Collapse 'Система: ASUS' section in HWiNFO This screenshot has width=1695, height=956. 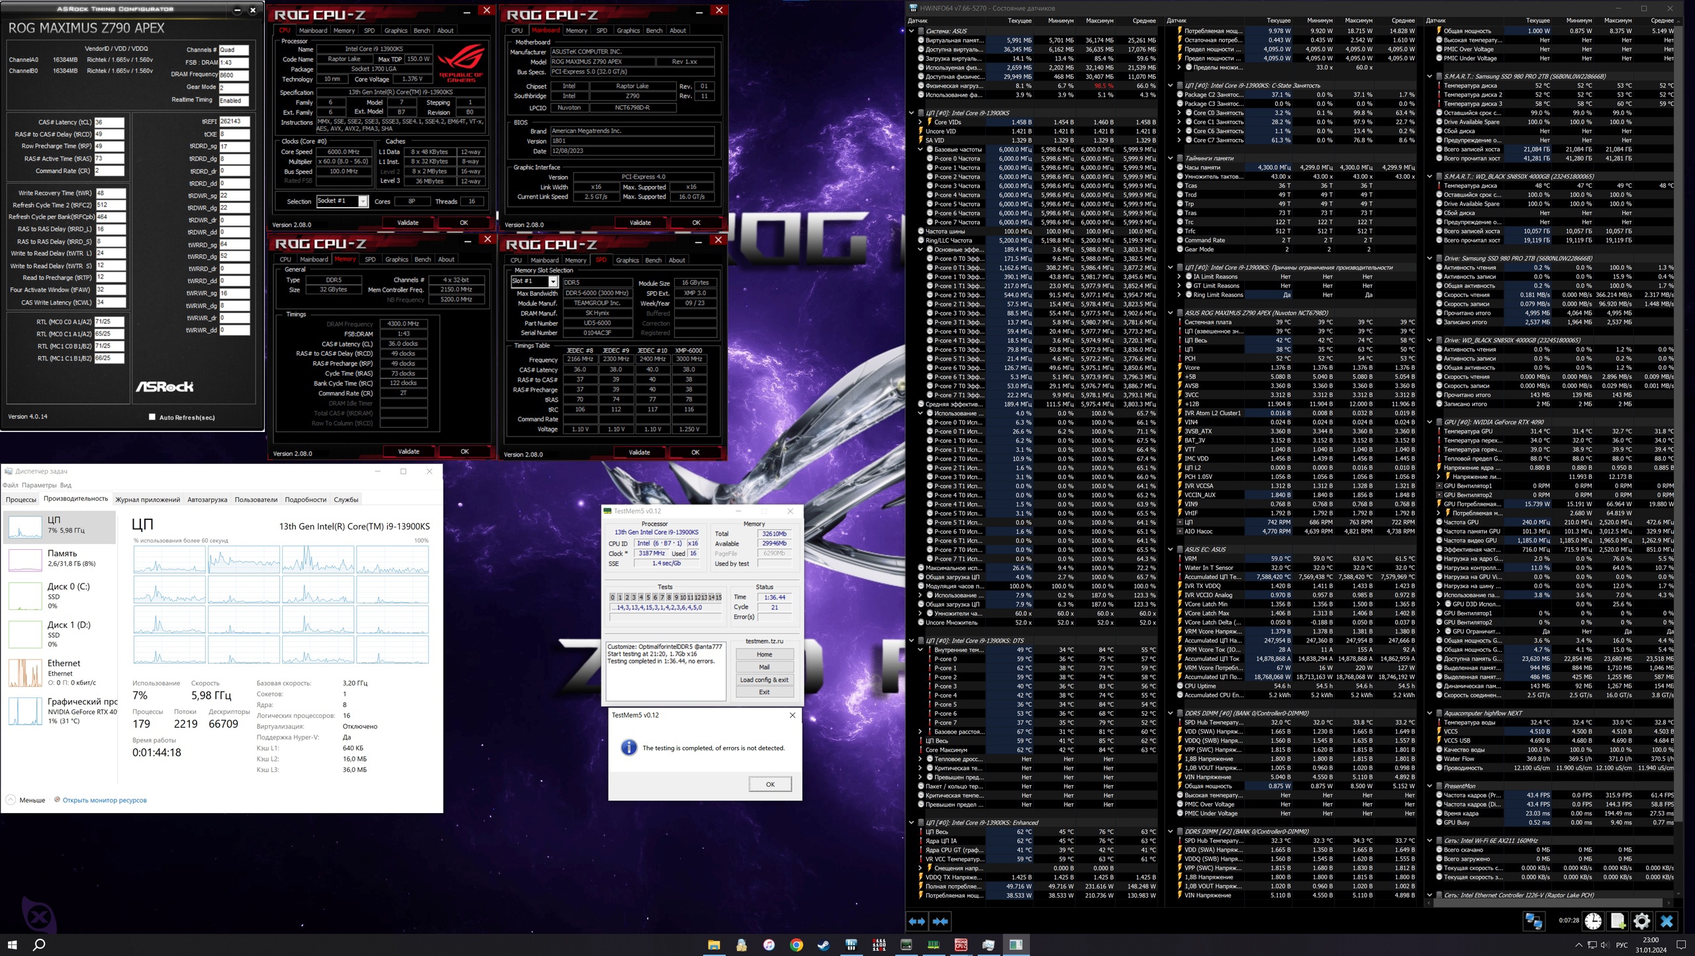pos(911,31)
